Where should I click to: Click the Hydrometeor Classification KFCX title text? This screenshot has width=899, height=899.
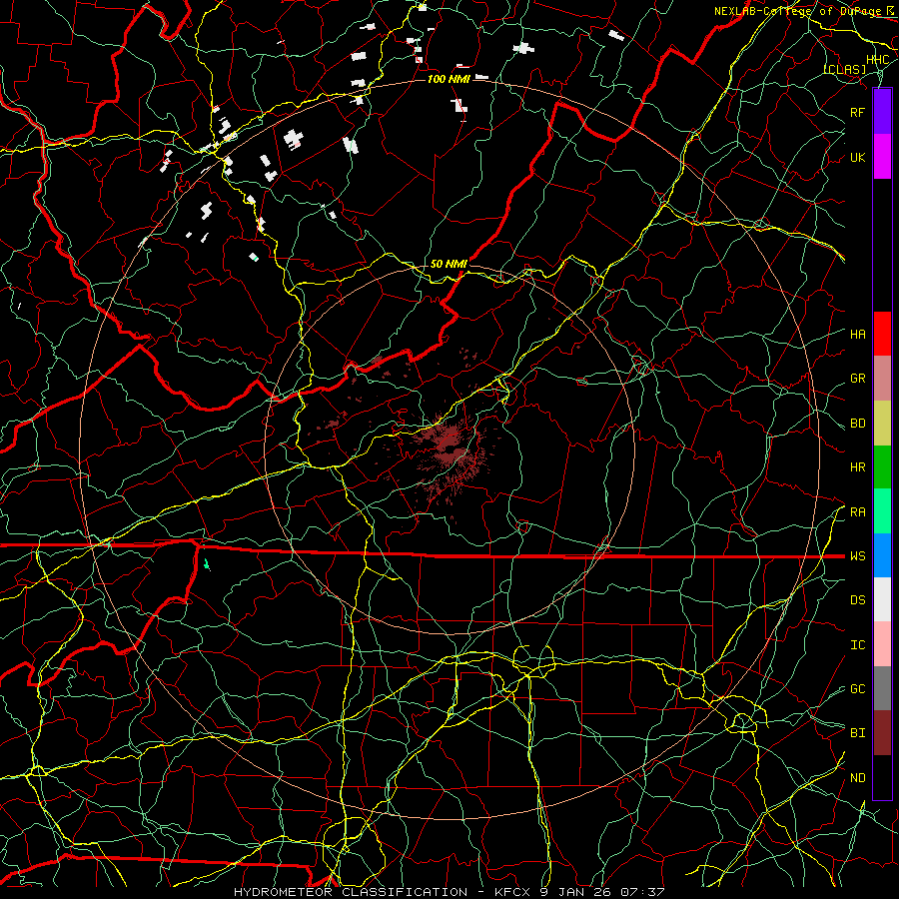click(x=449, y=892)
